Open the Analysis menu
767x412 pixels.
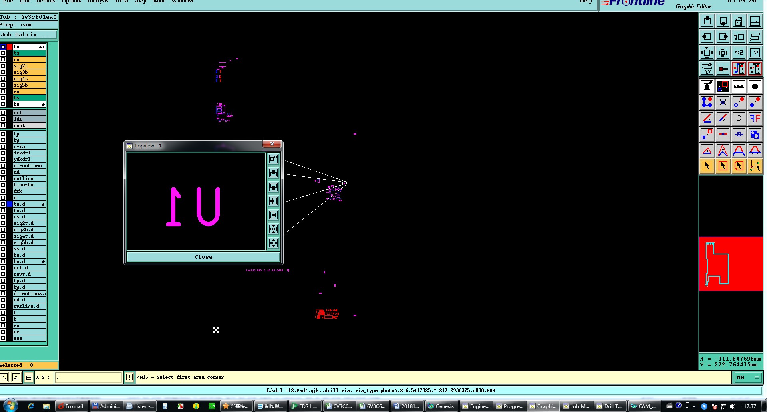coord(98,1)
